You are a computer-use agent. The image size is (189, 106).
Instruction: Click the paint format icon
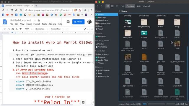pyautogui.click(x=20, y=29)
